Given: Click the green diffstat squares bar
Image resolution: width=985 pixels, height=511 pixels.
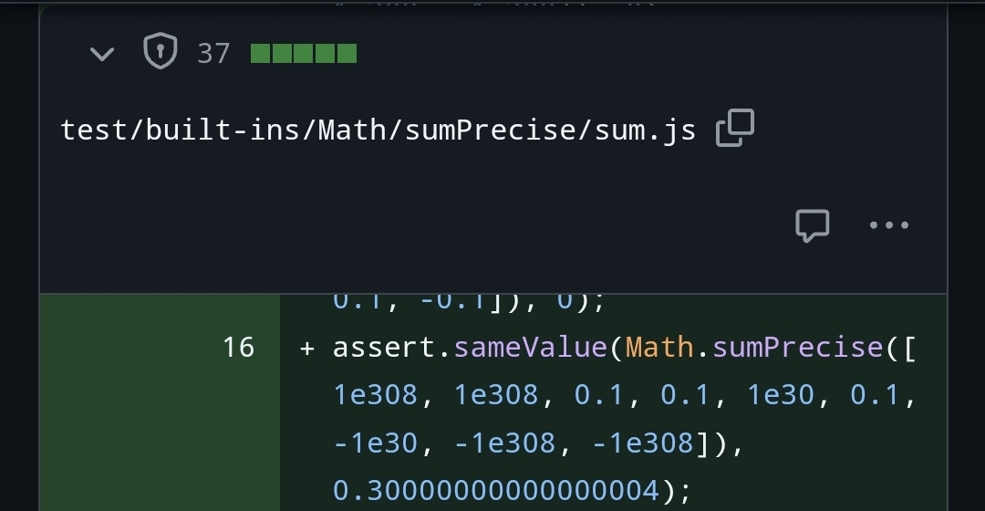Looking at the screenshot, I should pos(303,54).
